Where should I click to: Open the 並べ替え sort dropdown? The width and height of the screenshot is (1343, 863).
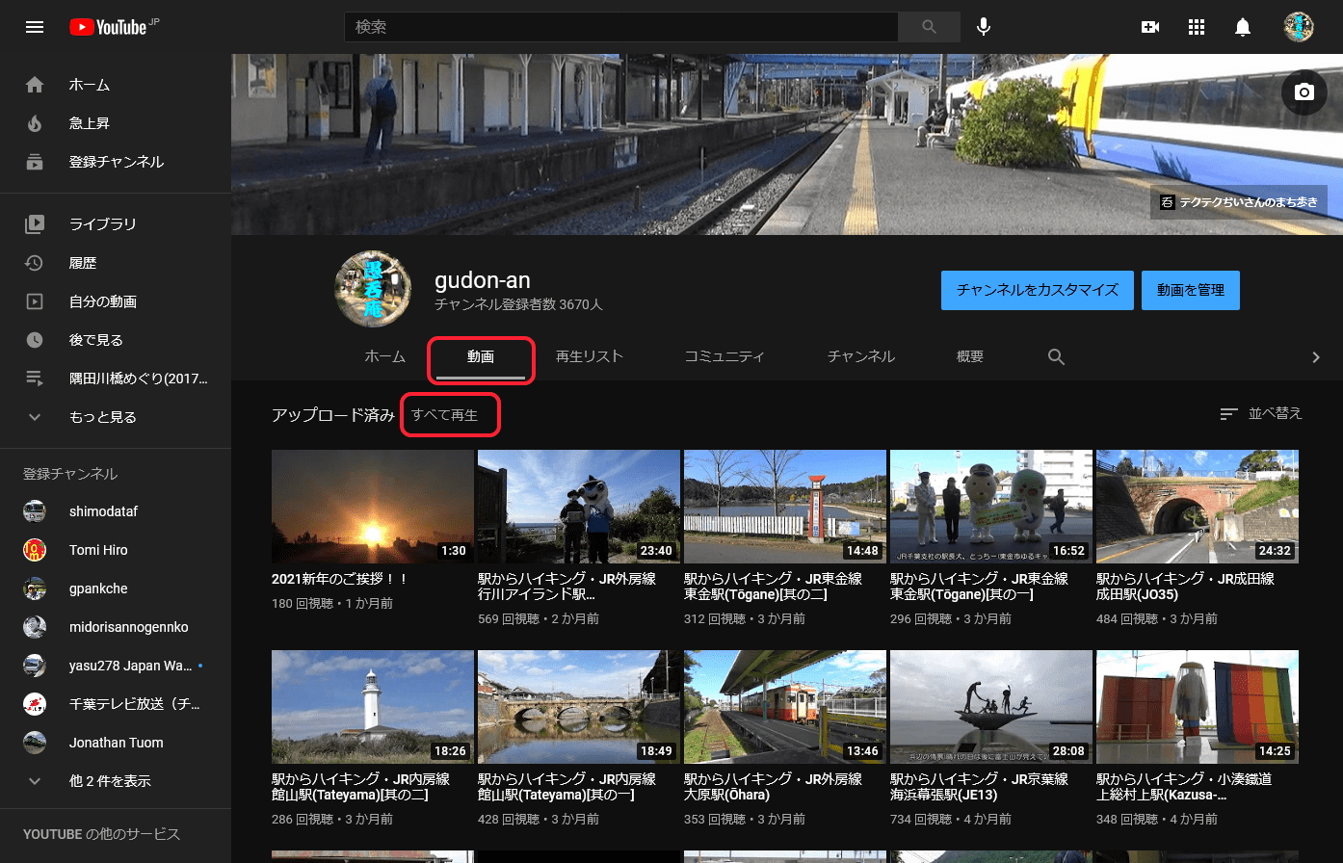click(1261, 413)
